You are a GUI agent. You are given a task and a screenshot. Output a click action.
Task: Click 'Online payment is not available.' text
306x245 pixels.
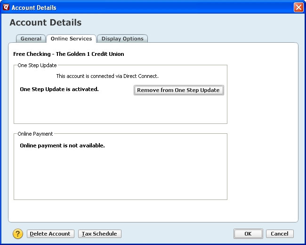[62, 145]
